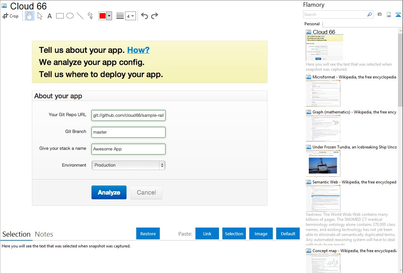The image size is (403, 273).
Task: Click the Paste Image button
Action: [x=261, y=234]
